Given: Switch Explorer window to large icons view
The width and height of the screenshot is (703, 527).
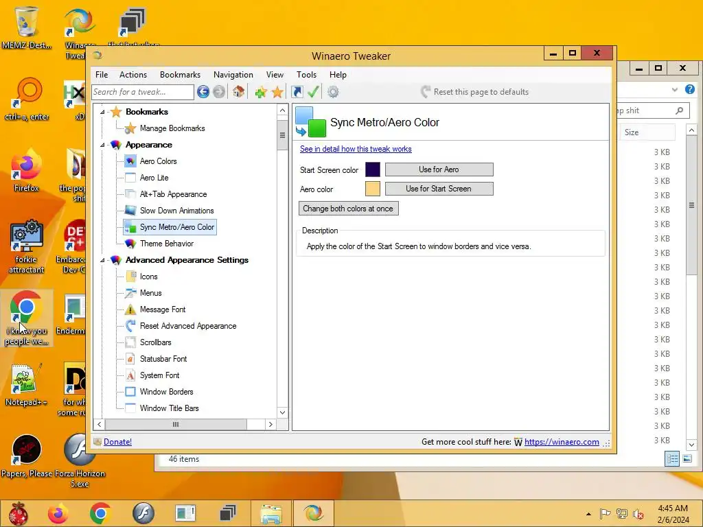Looking at the screenshot, I should (x=687, y=458).
